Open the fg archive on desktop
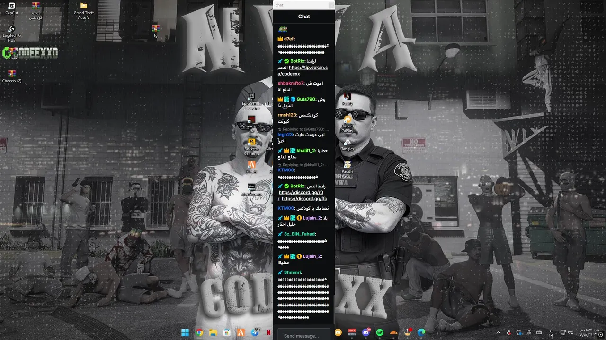 point(155,31)
